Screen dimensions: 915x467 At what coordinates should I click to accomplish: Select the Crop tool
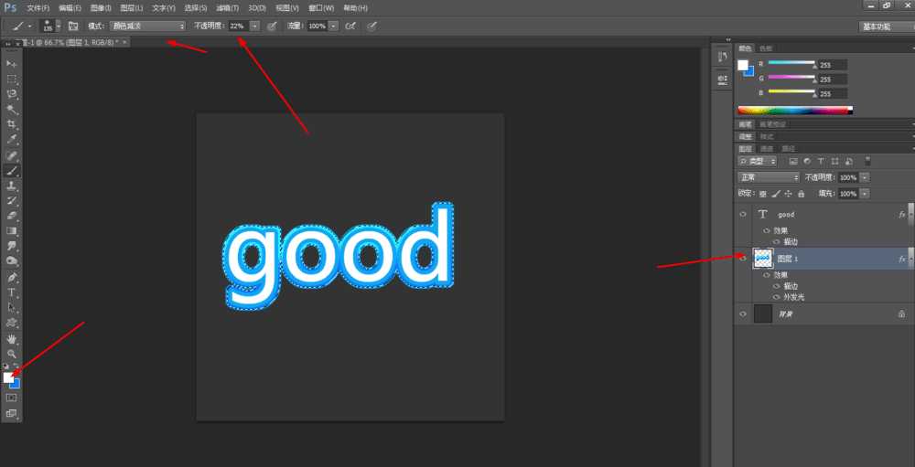pos(12,124)
